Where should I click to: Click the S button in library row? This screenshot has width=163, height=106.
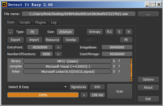click(x=114, y=61)
